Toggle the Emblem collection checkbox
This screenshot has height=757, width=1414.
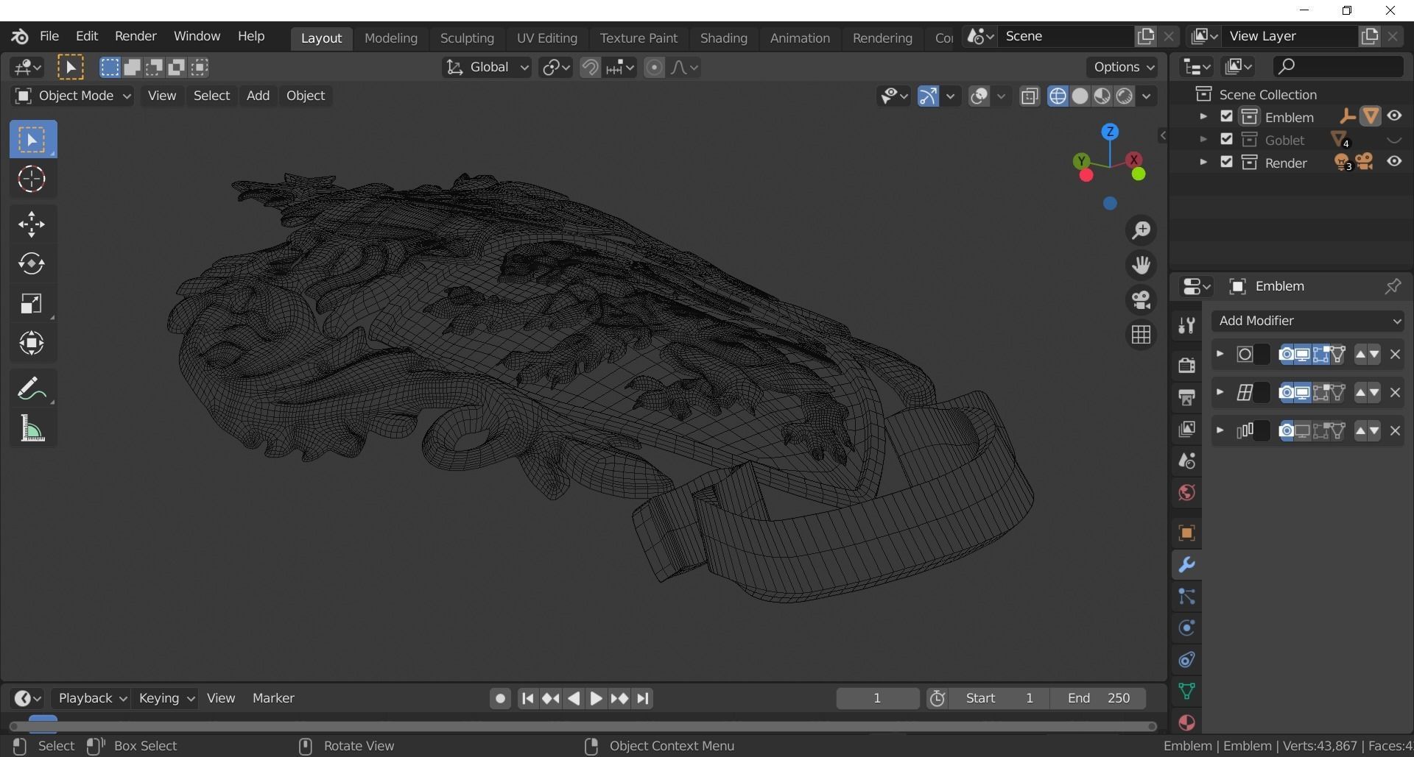point(1226,116)
